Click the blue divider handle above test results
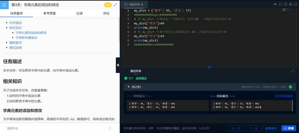 point(209,67)
